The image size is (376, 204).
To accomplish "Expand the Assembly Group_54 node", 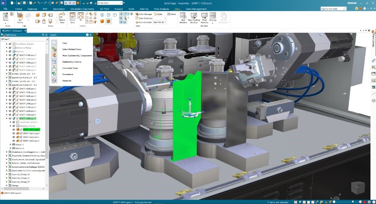I will coord(7,174).
